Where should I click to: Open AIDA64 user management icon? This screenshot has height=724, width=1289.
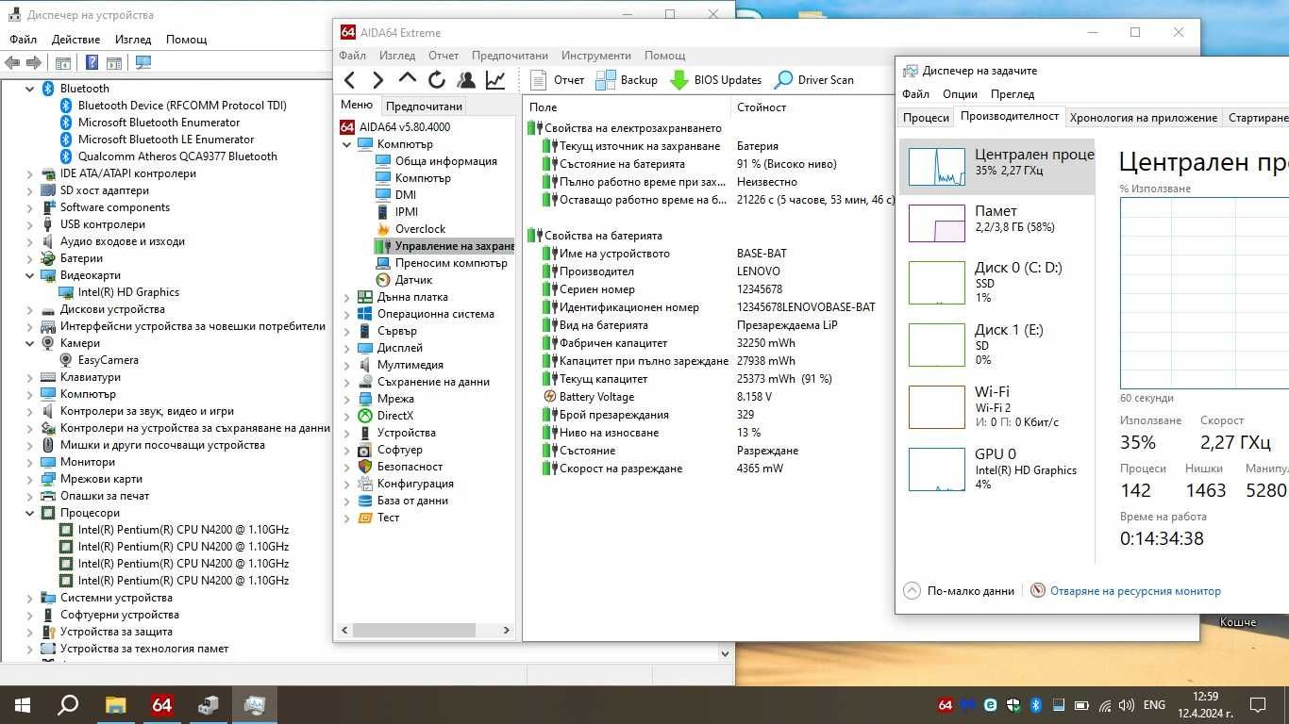click(466, 80)
